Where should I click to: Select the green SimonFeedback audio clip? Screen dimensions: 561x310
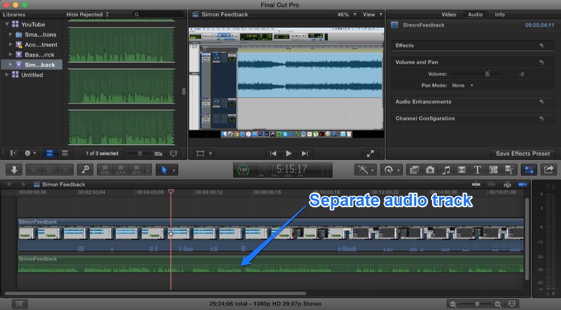click(x=270, y=264)
